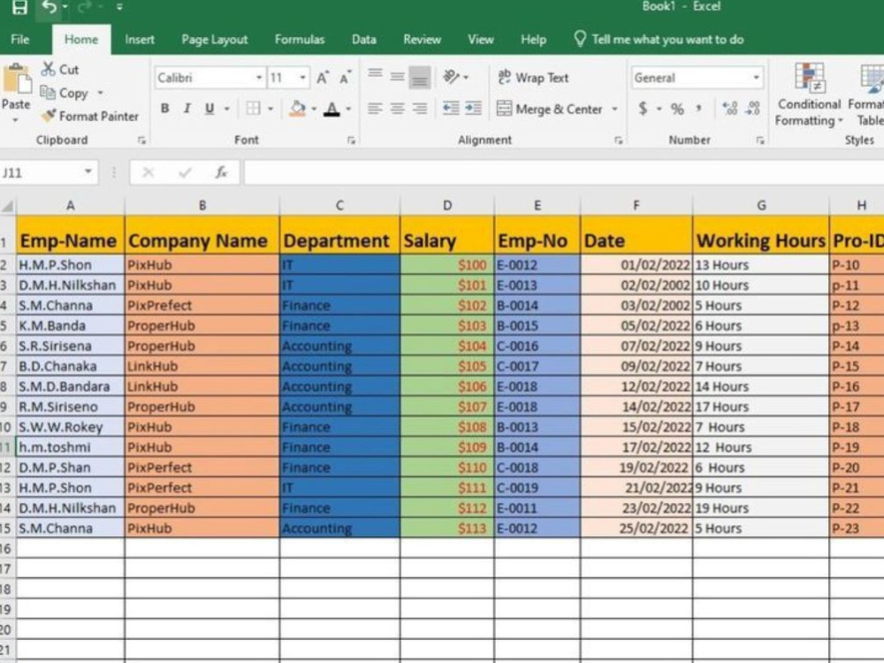The image size is (884, 663).
Task: Click the Accounting dollar format icon
Action: click(x=643, y=108)
